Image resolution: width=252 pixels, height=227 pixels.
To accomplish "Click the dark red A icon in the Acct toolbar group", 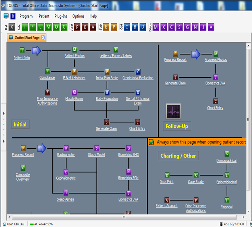I will [93, 27].
